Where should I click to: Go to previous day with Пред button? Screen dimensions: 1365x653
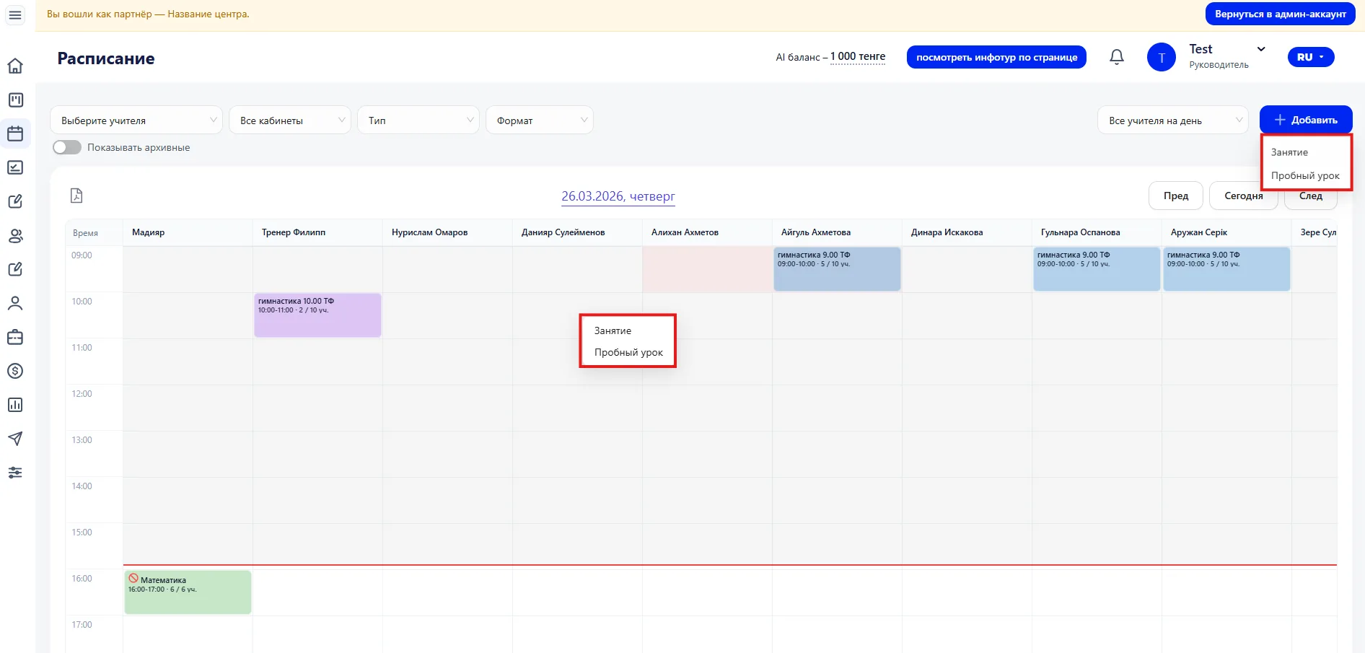click(x=1176, y=196)
